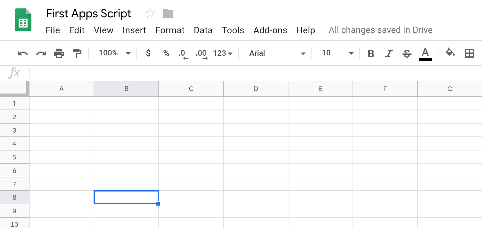
Task: Open the Add-ons menu
Action: tap(270, 30)
